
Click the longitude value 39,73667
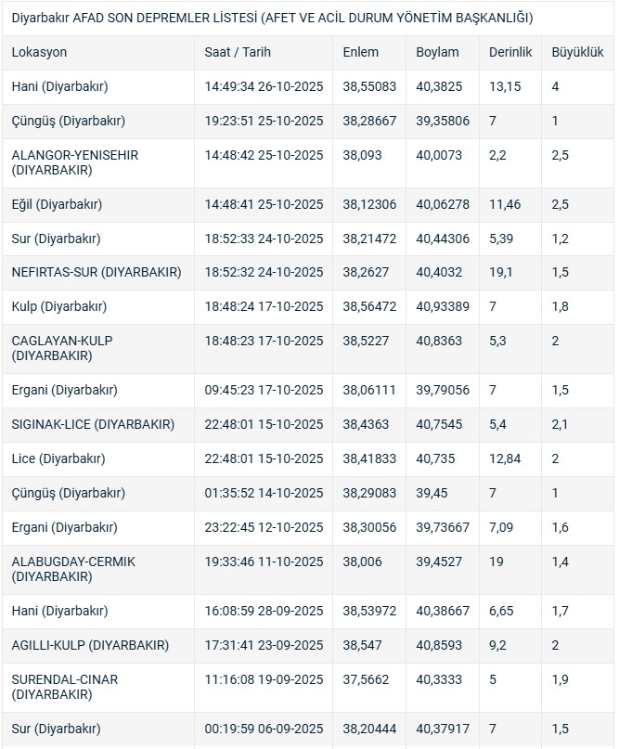point(443,527)
